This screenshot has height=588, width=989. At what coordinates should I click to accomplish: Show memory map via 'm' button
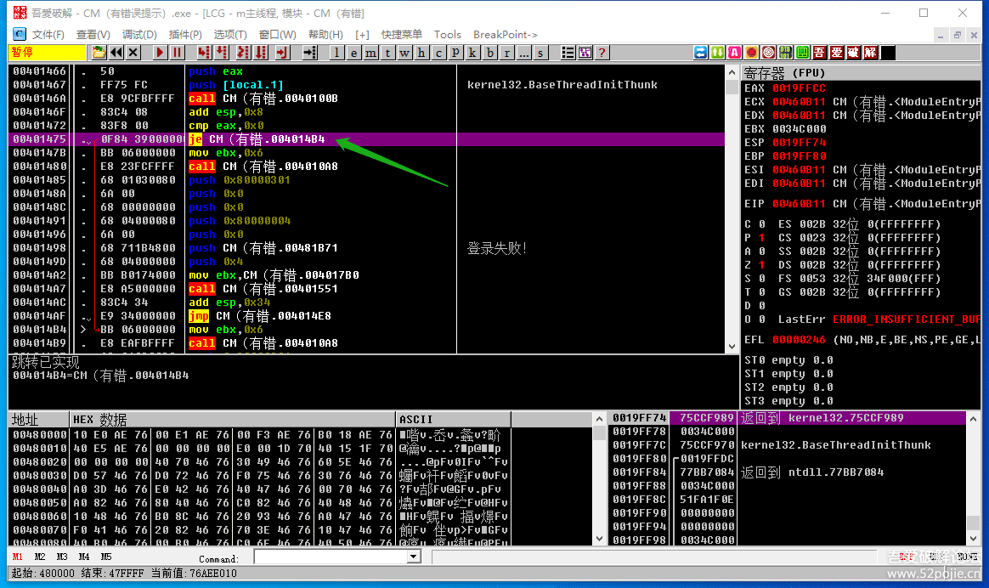(x=370, y=53)
